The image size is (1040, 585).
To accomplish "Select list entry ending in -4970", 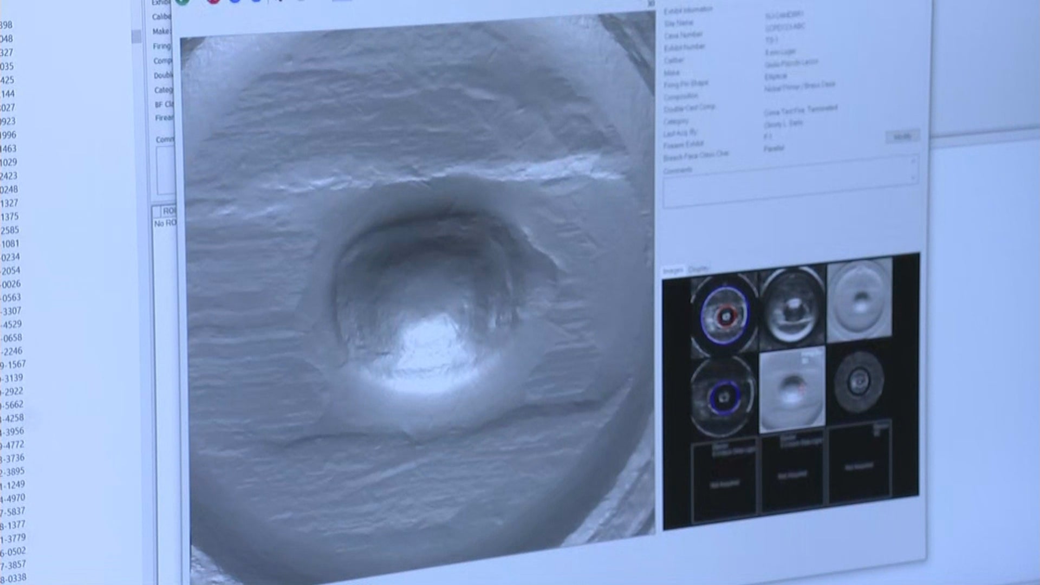I will tap(12, 498).
